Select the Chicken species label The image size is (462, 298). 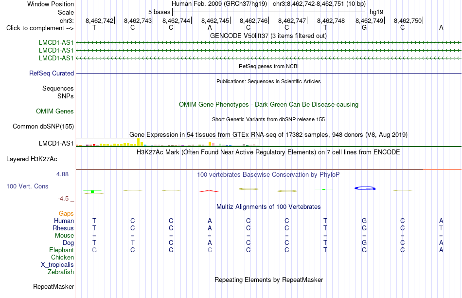(x=62, y=257)
